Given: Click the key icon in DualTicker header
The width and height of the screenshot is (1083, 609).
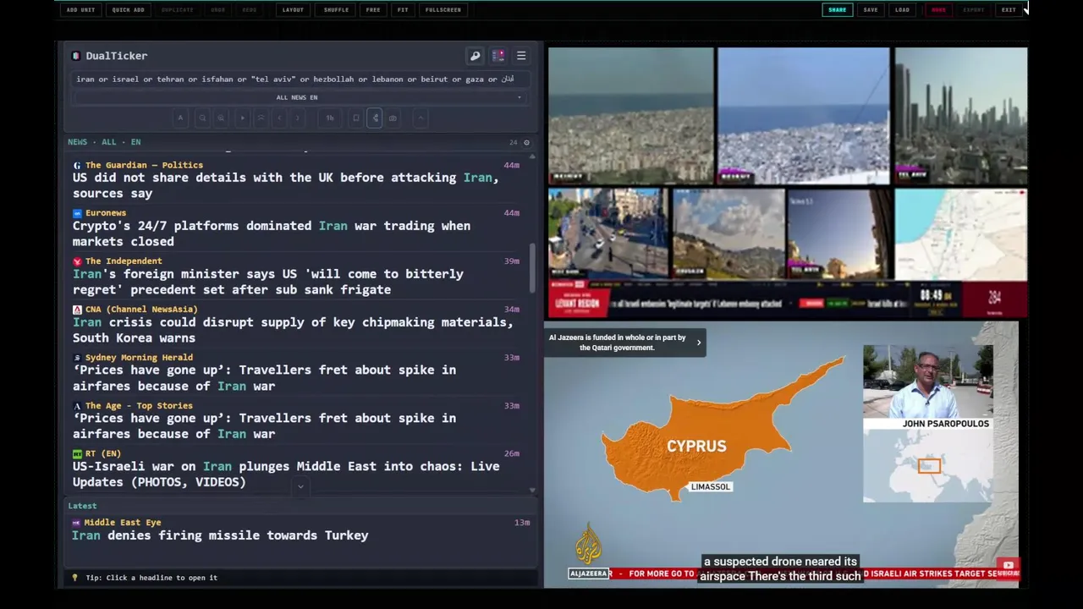Looking at the screenshot, I should (475, 56).
